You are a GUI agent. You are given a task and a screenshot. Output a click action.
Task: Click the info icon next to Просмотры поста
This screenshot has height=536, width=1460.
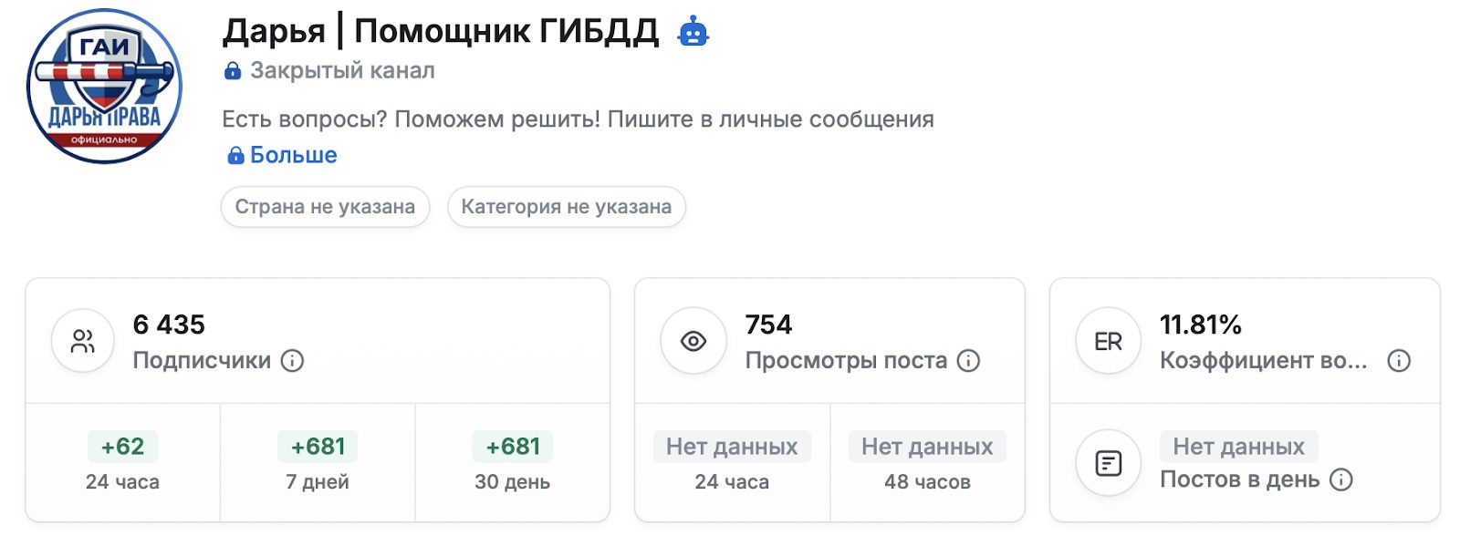[968, 361]
